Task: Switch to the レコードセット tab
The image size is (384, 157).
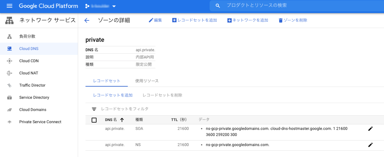Action: coord(107,81)
